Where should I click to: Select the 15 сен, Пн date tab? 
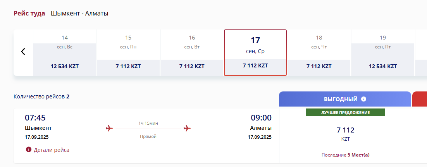tap(128, 53)
